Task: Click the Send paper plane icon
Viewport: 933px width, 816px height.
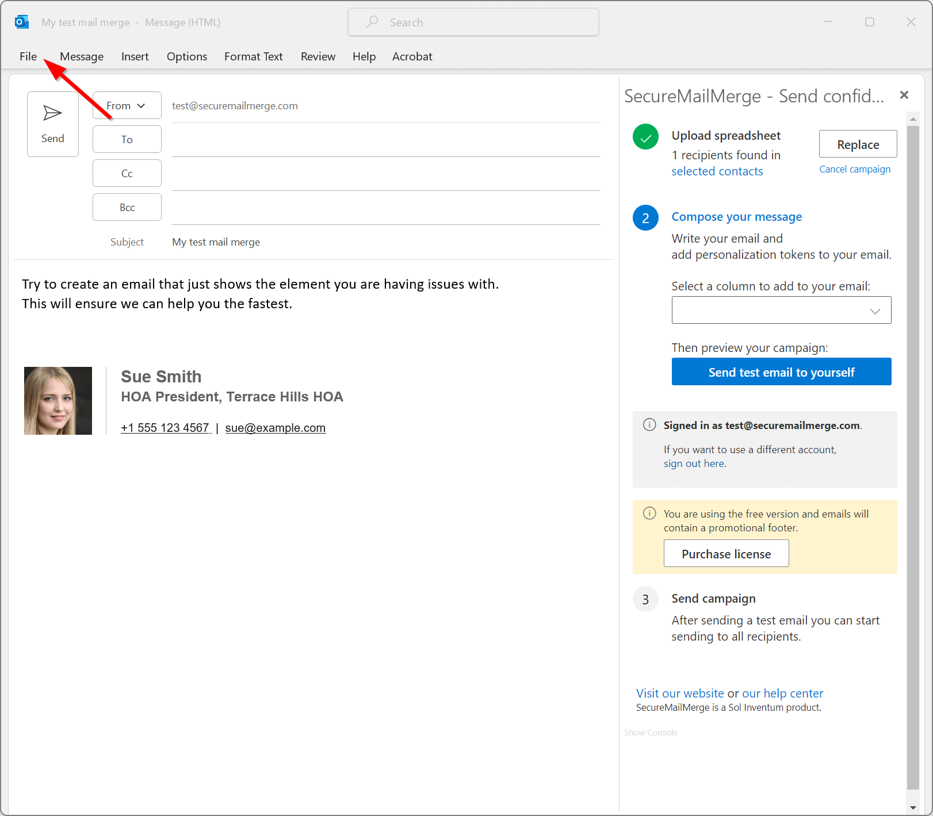Action: (x=52, y=112)
